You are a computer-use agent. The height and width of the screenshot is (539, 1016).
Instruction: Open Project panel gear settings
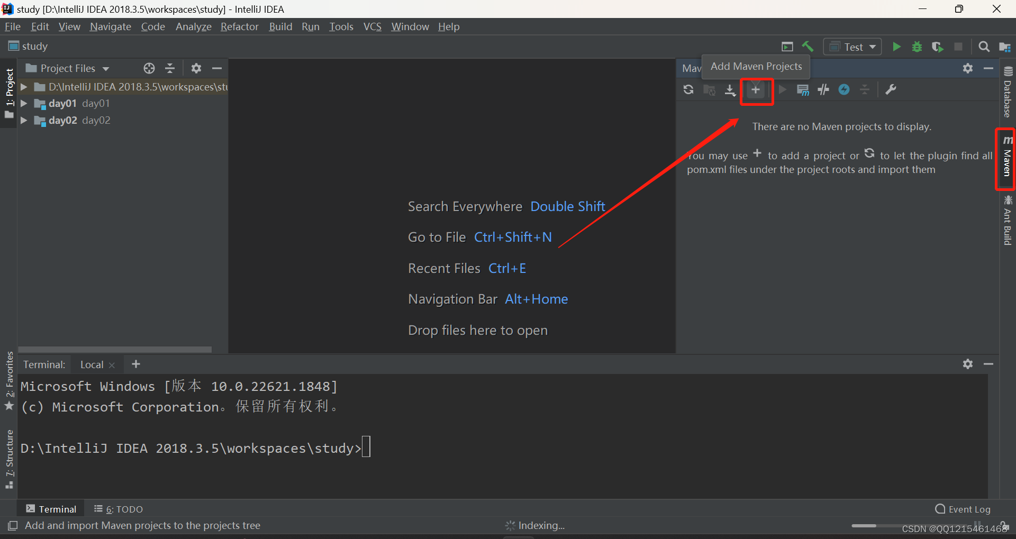[x=196, y=68]
